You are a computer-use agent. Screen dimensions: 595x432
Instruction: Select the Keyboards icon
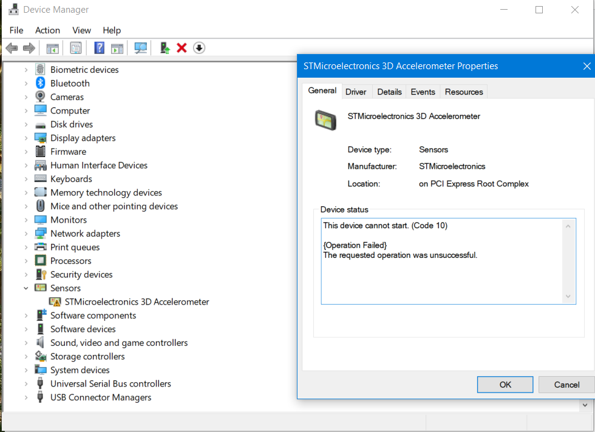(40, 178)
